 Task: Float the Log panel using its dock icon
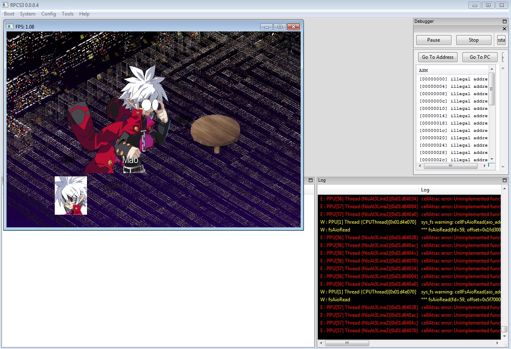504,180
